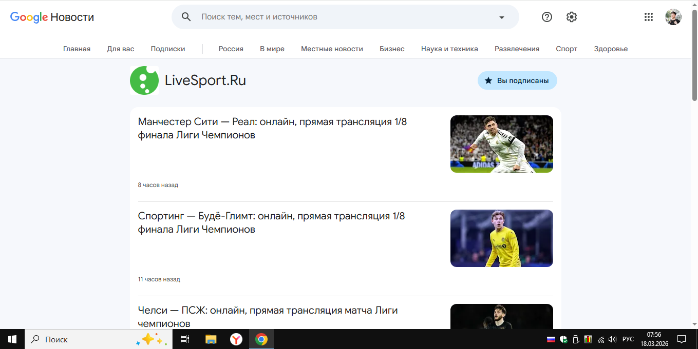Select the Россия section
This screenshot has height=349, width=698.
[x=231, y=49]
